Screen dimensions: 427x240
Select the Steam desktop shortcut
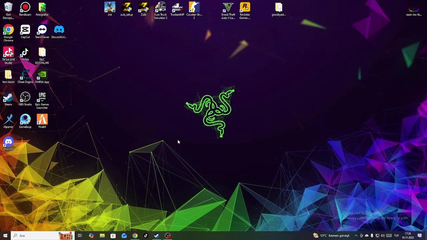(x=8, y=99)
